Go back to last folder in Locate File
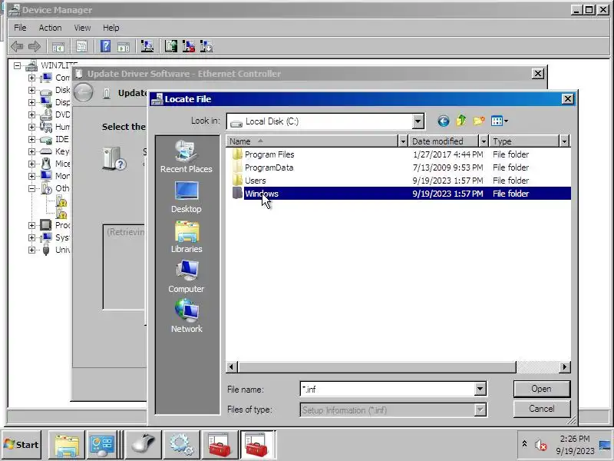 tap(444, 121)
